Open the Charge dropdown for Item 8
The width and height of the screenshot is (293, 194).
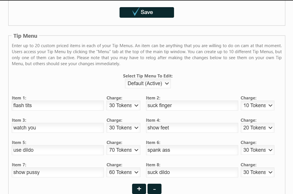pyautogui.click(x=257, y=172)
